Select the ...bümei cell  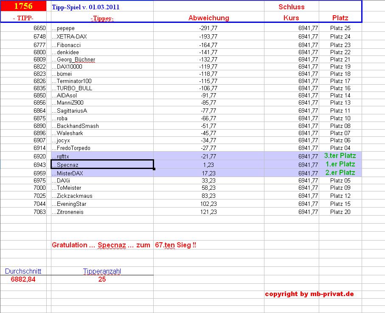pos(102,74)
